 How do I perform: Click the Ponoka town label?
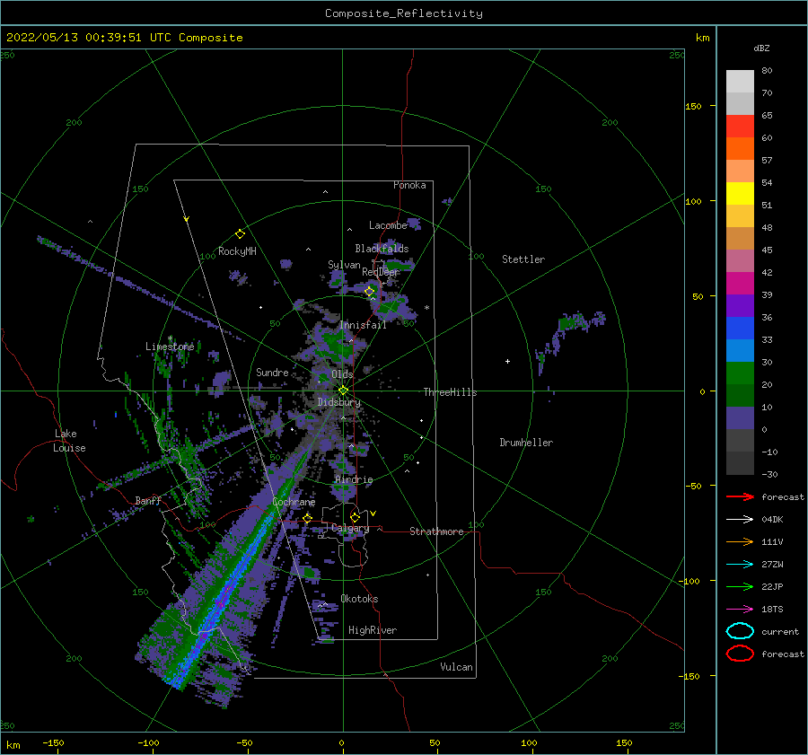point(409,185)
